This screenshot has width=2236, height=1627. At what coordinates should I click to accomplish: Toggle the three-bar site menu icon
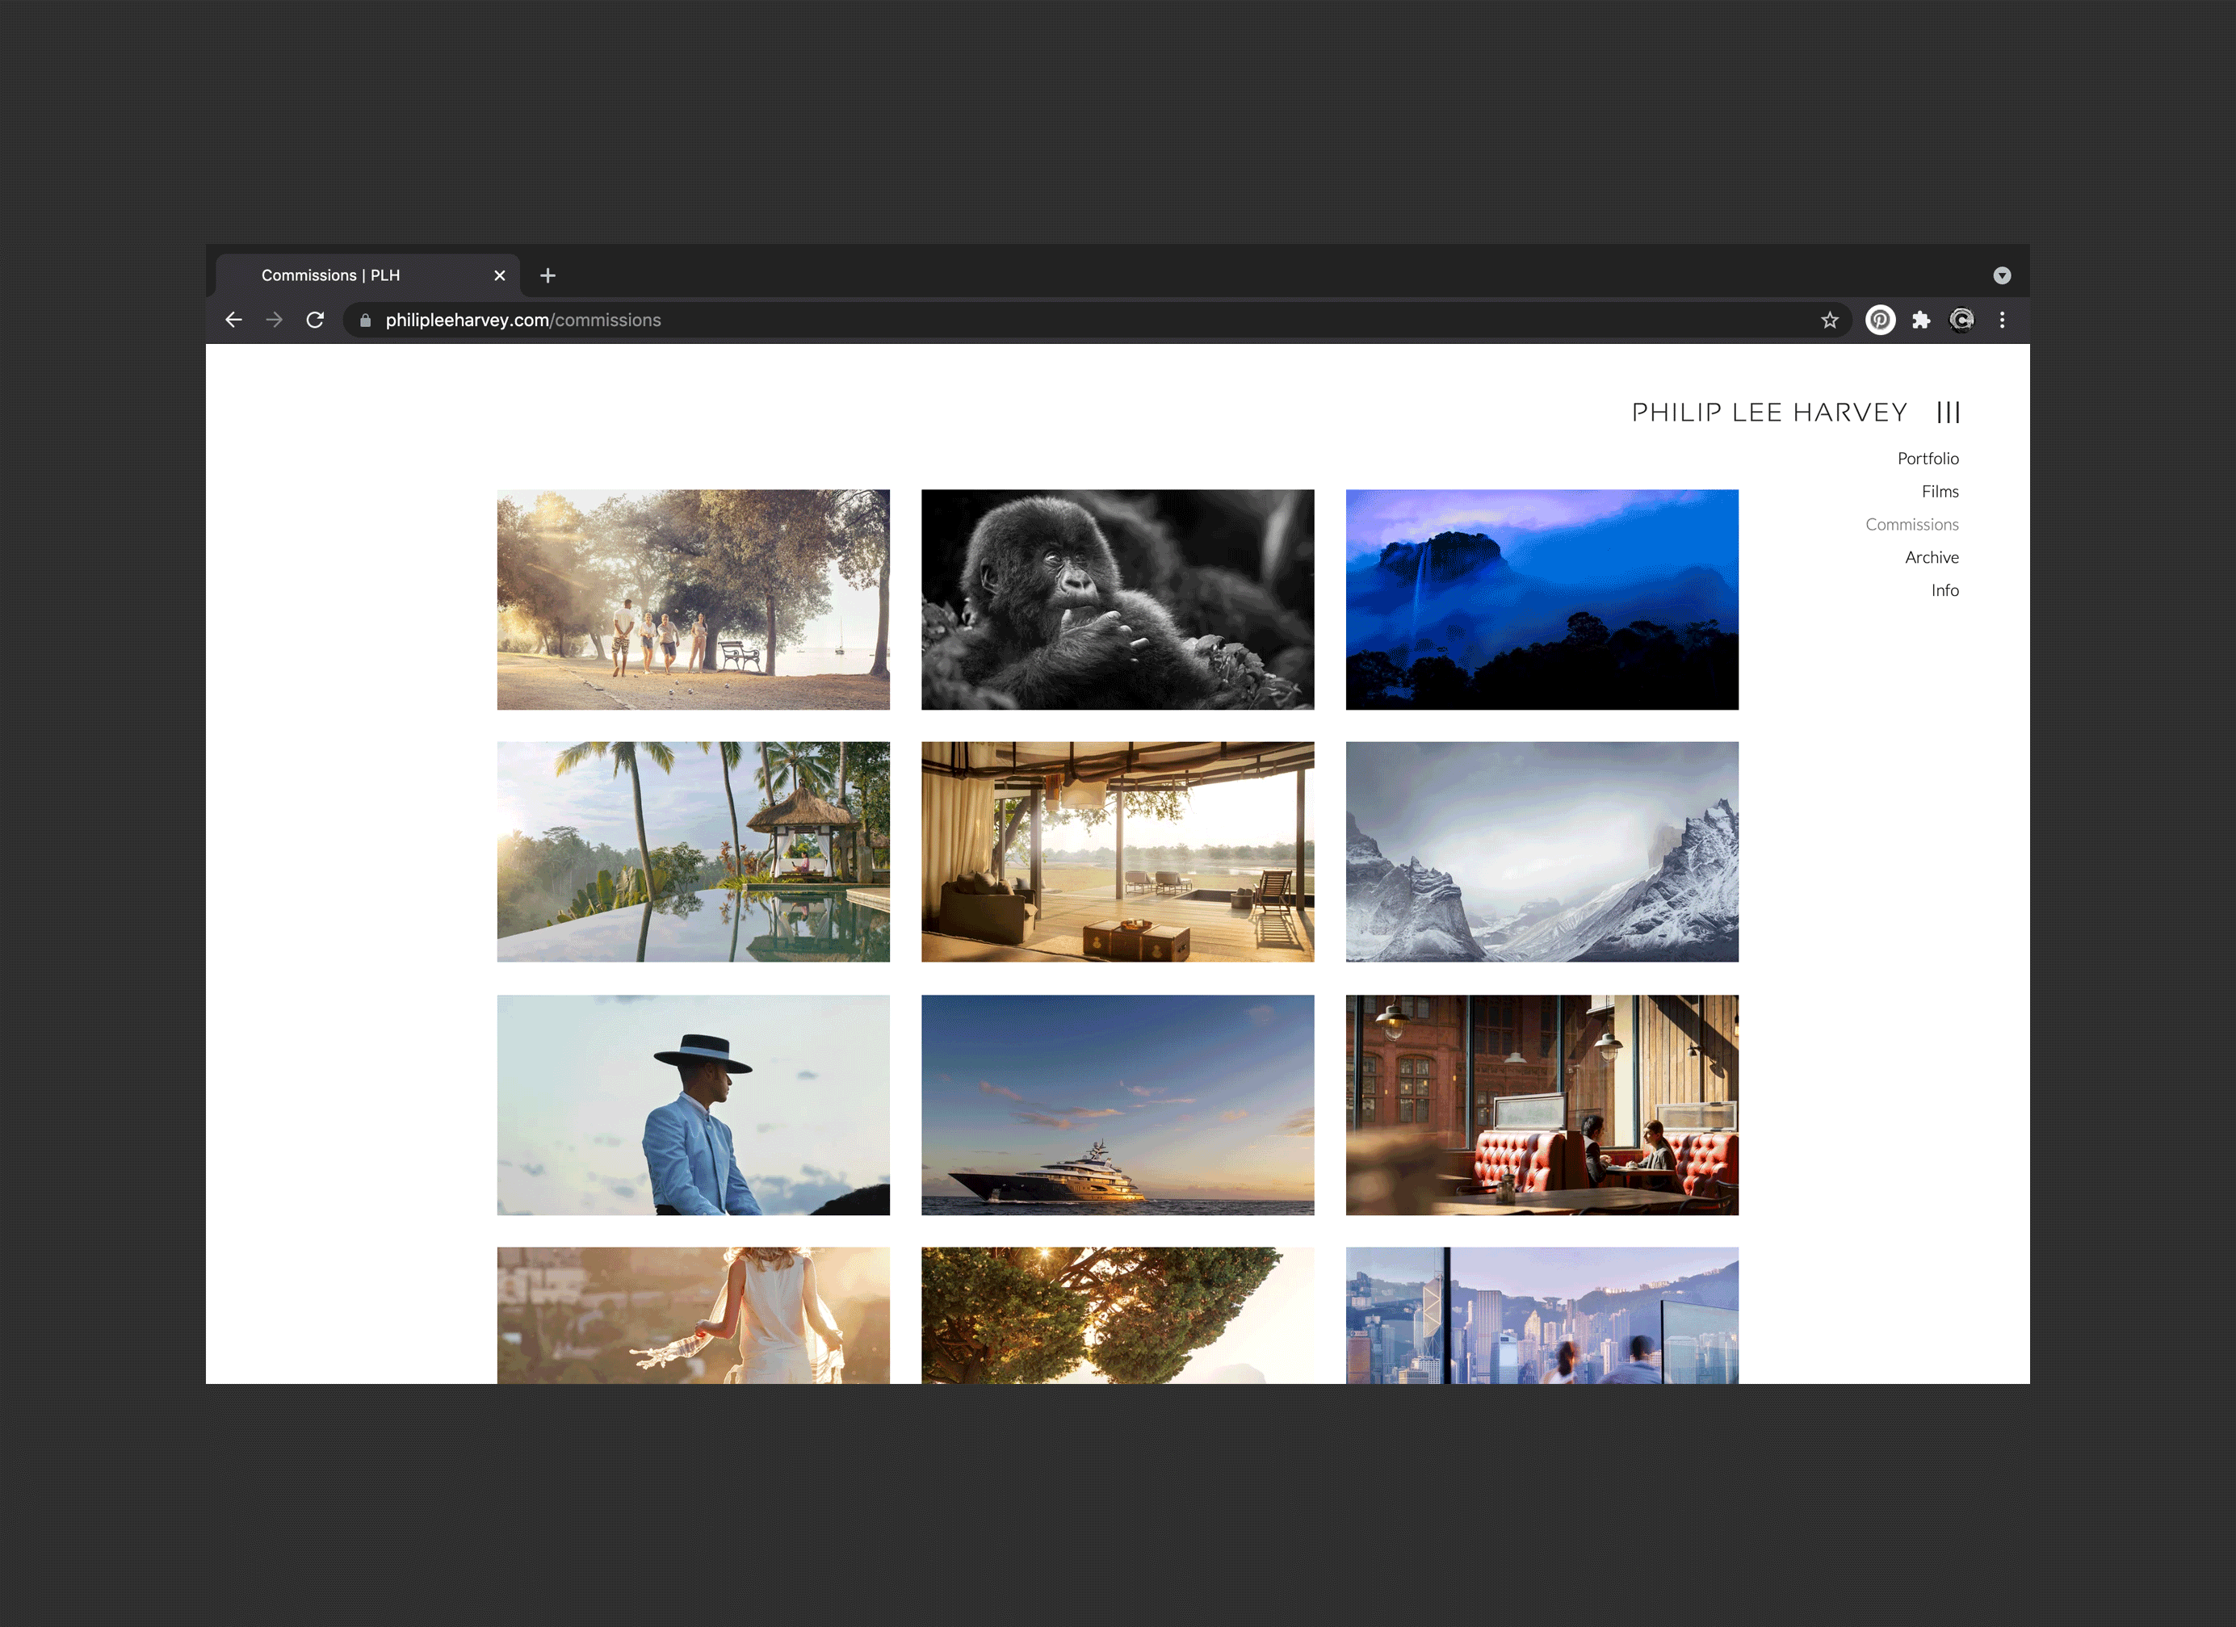(1948, 412)
